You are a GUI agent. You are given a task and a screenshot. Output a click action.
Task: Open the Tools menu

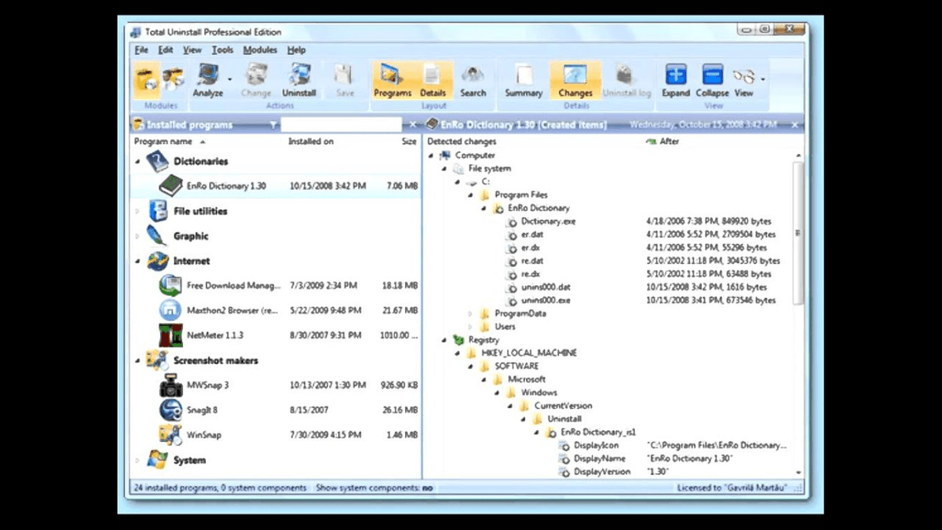click(222, 49)
